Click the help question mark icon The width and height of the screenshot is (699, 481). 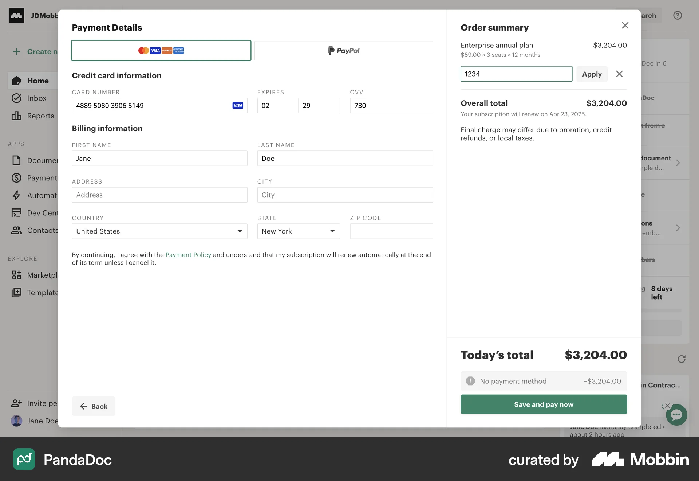pyautogui.click(x=677, y=15)
